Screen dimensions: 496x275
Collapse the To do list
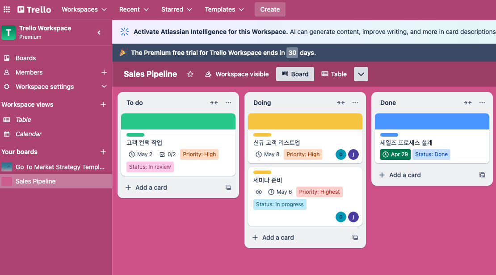214,103
